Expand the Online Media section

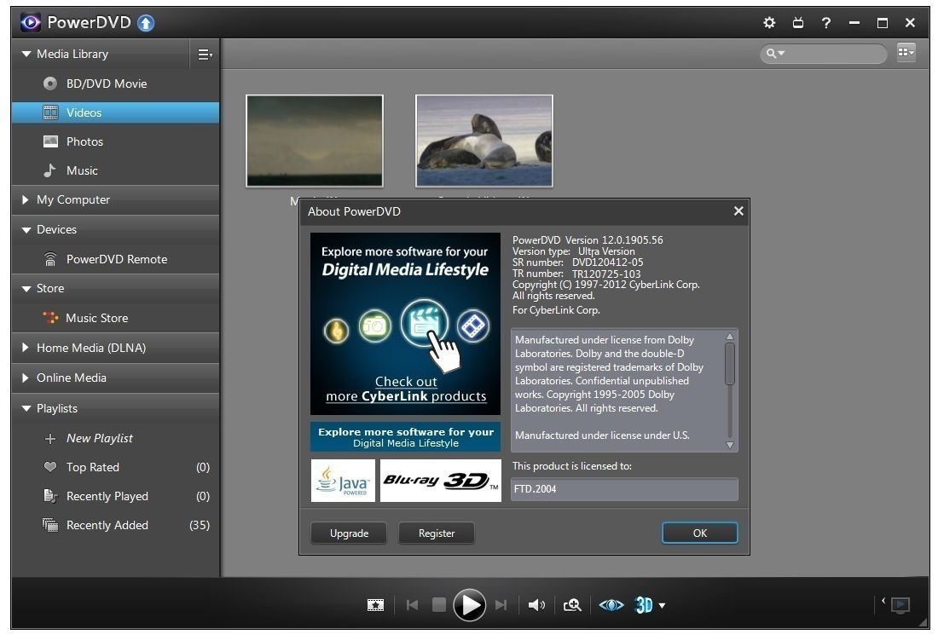[25, 378]
